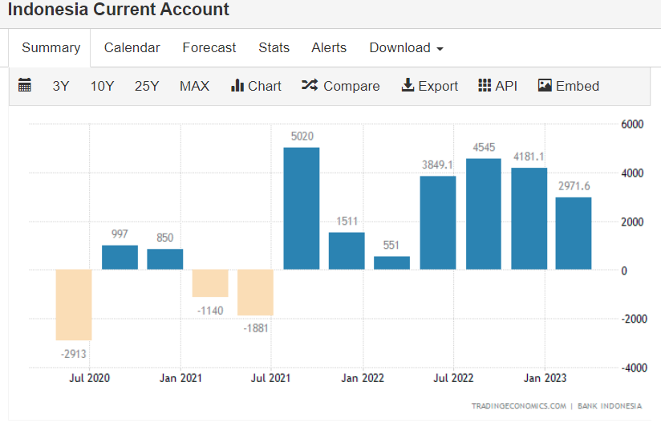Go to the Alerts tab
The image size is (661, 427).
click(329, 48)
